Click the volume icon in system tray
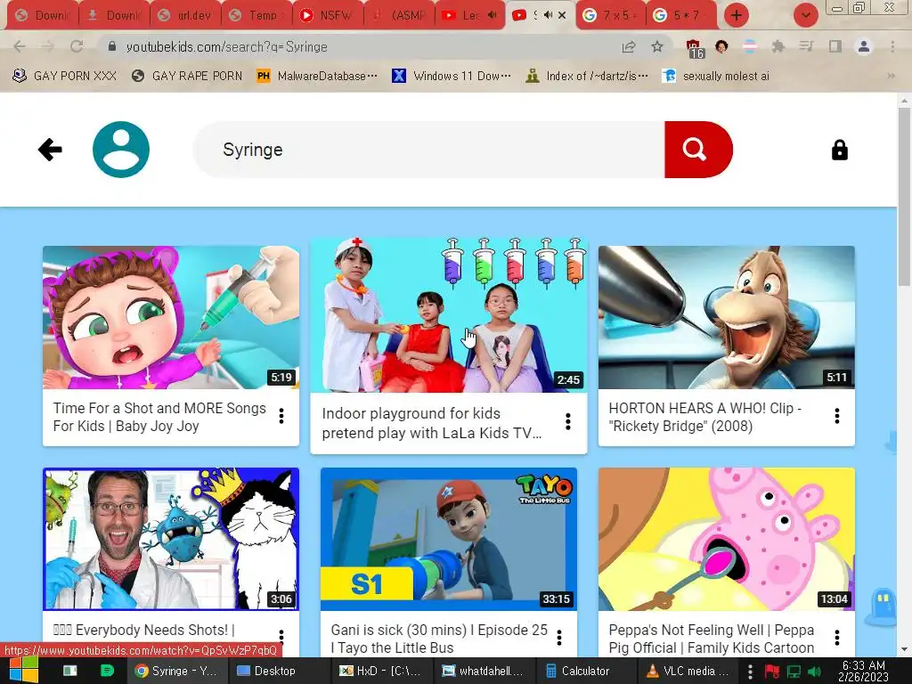 coord(814,672)
